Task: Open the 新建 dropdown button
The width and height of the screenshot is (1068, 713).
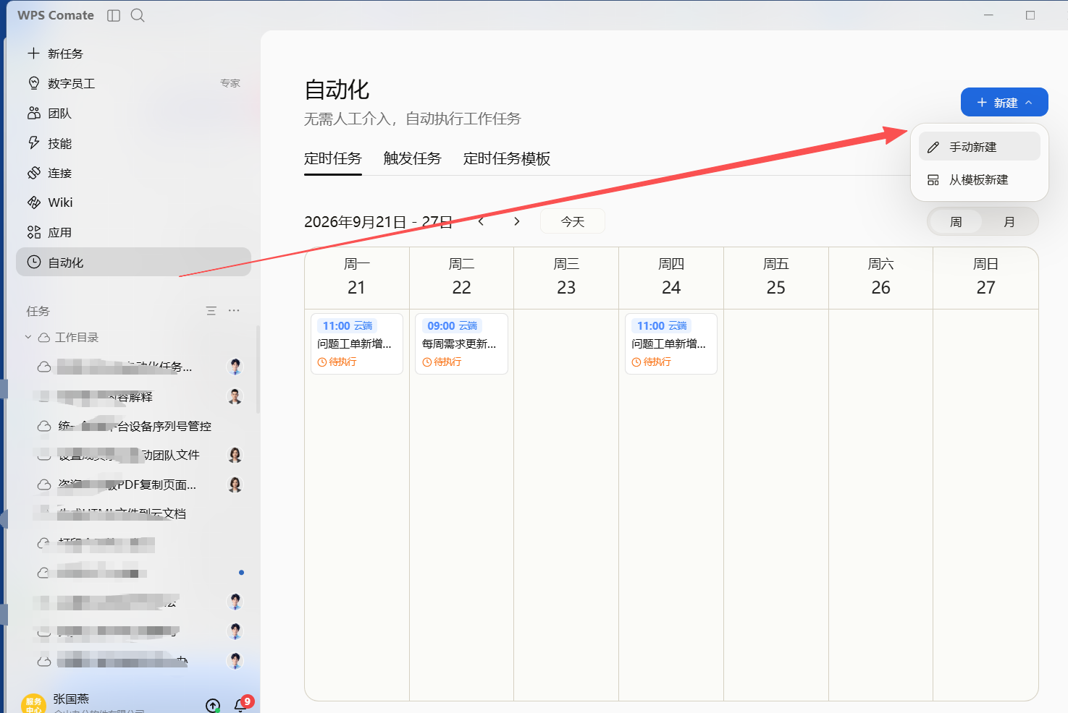Action: 1004,102
